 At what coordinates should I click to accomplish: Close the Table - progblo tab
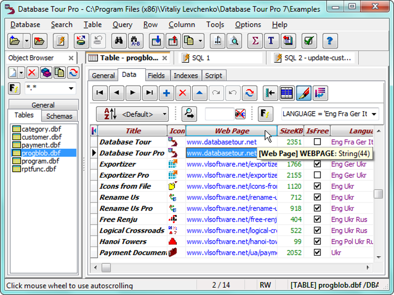pyautogui.click(x=165, y=58)
